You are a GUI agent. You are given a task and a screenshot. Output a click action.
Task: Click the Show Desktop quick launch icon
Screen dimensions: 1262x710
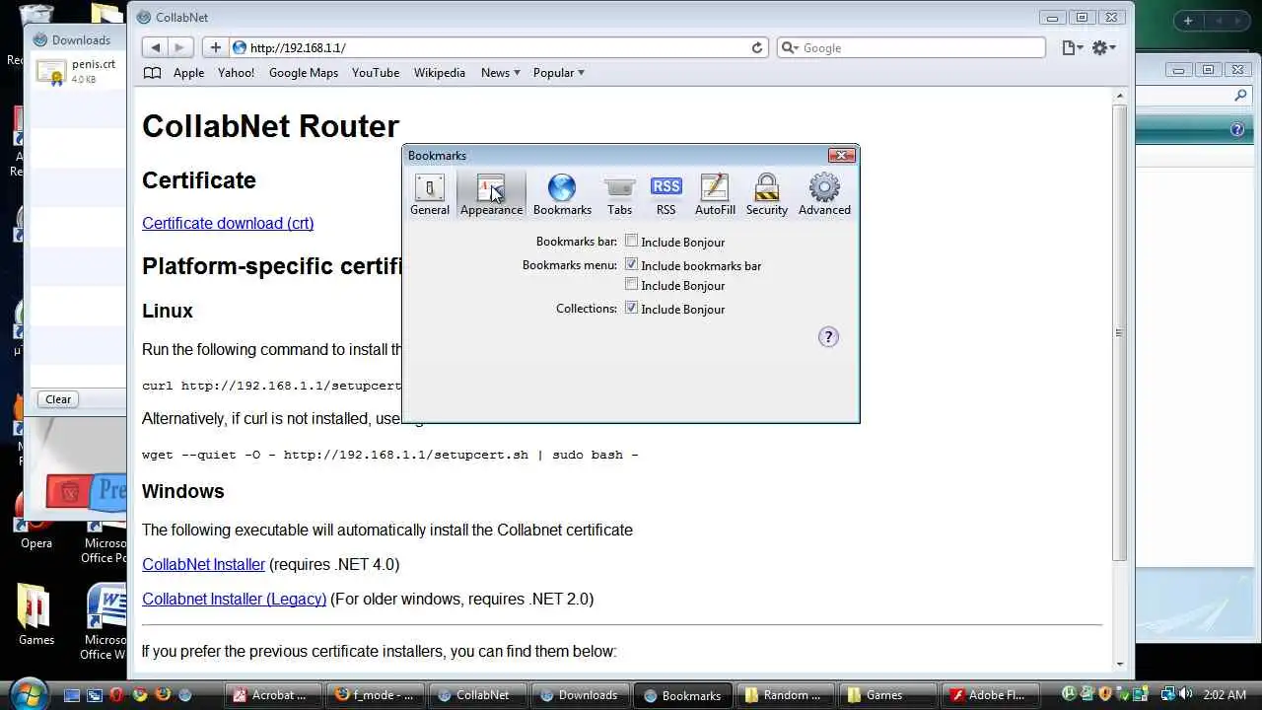click(71, 695)
